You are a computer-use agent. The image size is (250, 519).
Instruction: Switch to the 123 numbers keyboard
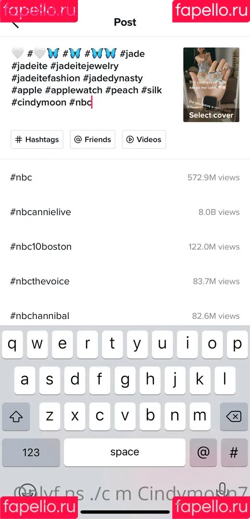click(31, 452)
